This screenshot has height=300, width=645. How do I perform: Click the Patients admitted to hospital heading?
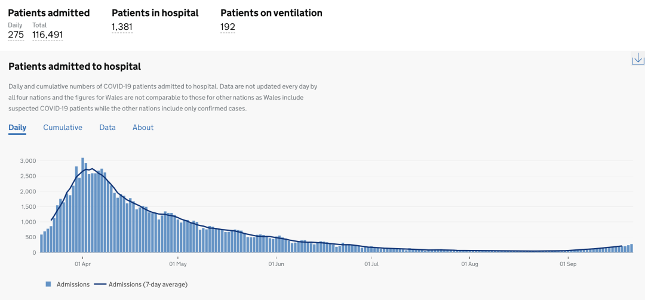[x=75, y=66]
